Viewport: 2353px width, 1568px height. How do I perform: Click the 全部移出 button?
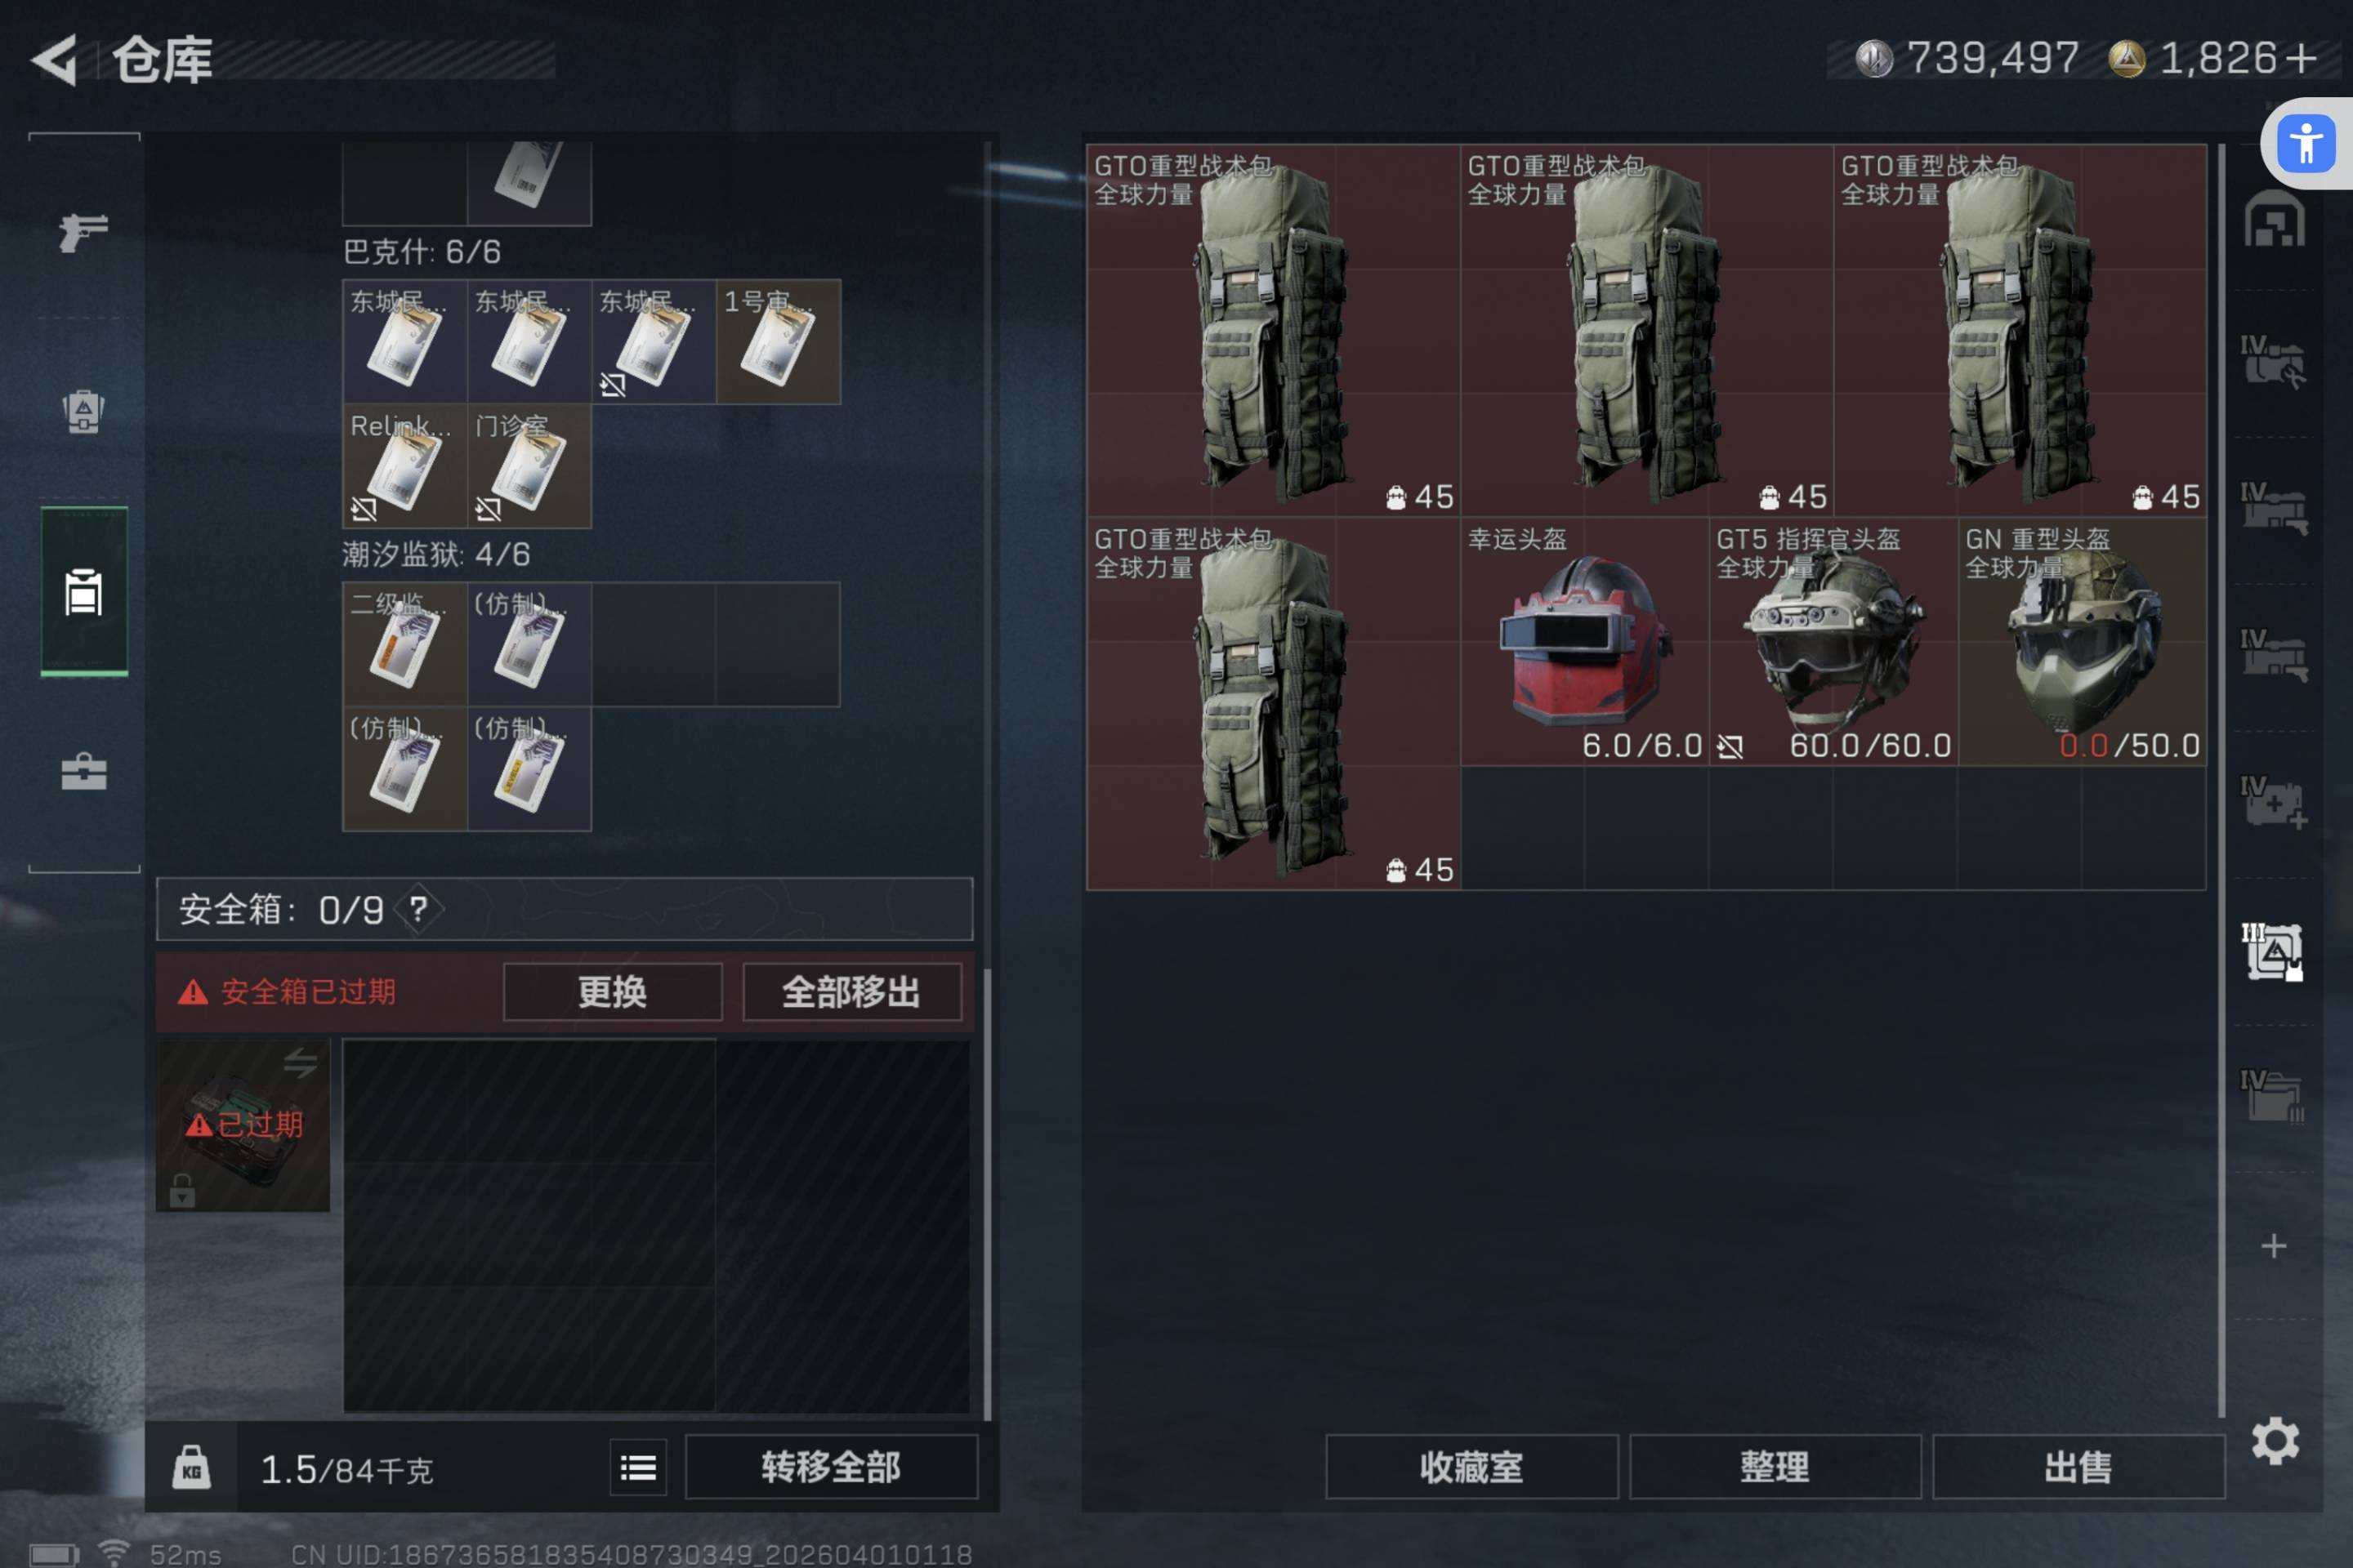pyautogui.click(x=851, y=992)
